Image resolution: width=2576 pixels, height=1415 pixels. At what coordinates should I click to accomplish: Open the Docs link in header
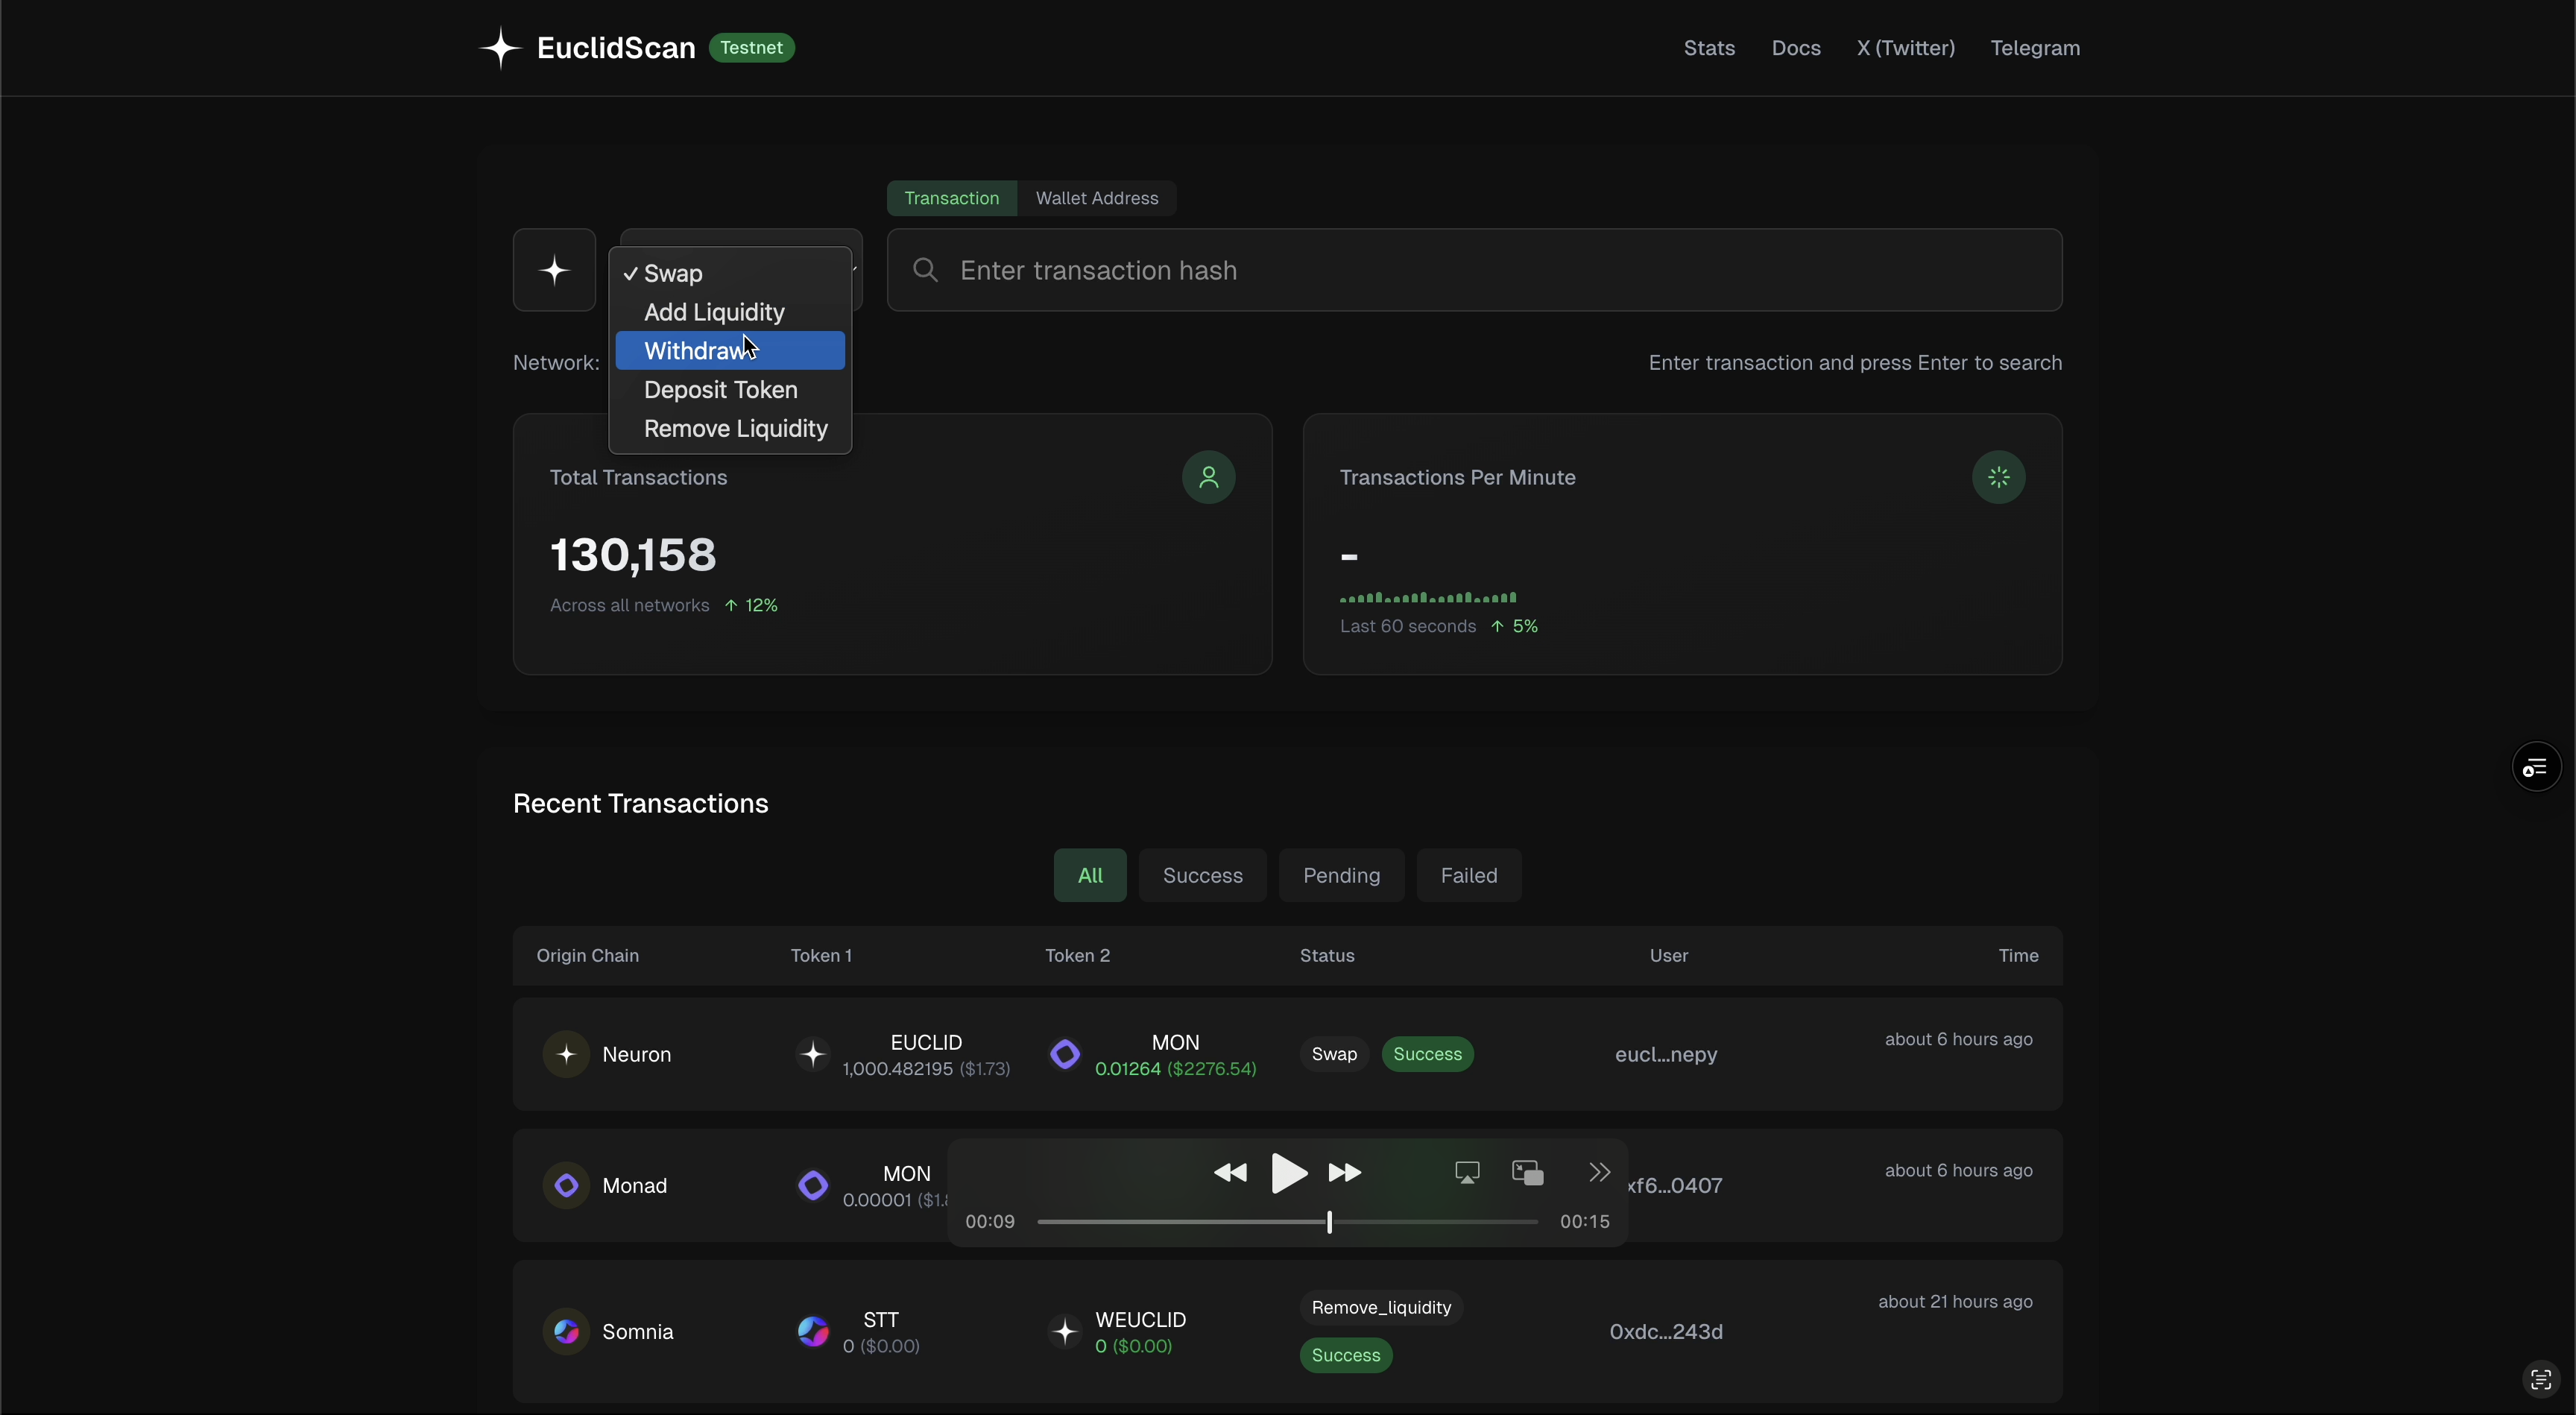click(x=1796, y=48)
